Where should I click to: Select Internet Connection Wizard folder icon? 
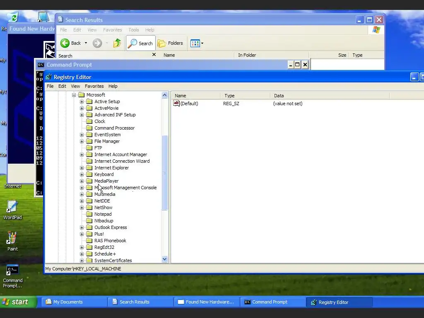click(89, 161)
